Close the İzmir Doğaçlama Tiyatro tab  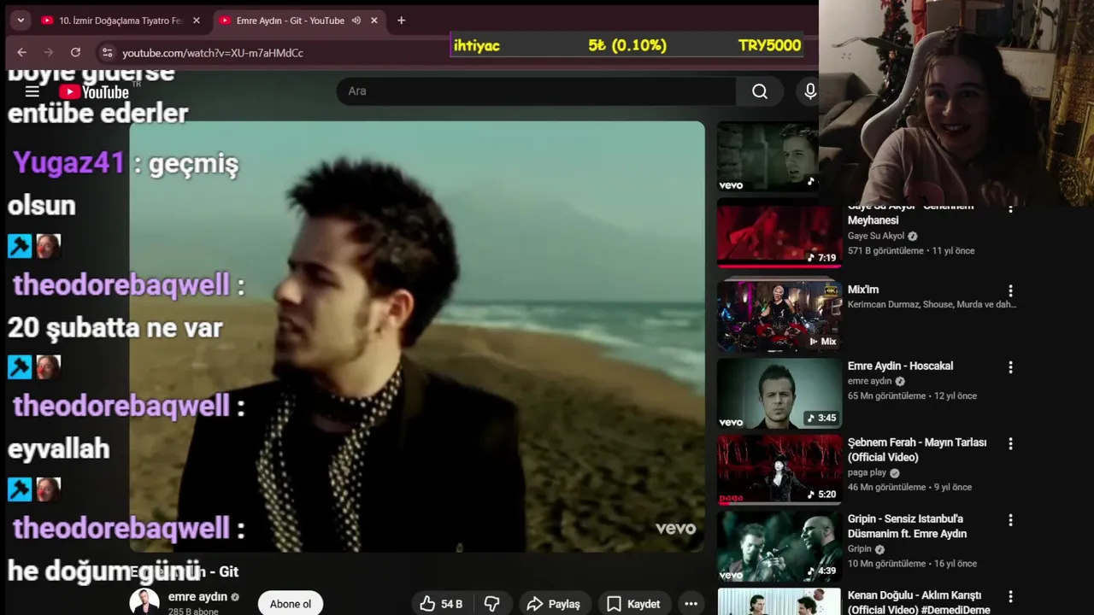pyautogui.click(x=197, y=20)
